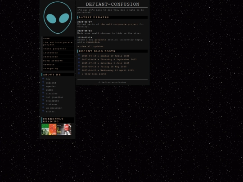Click the 'auDHD' about me entry
This screenshot has height=182, width=243.
(x=49, y=90)
